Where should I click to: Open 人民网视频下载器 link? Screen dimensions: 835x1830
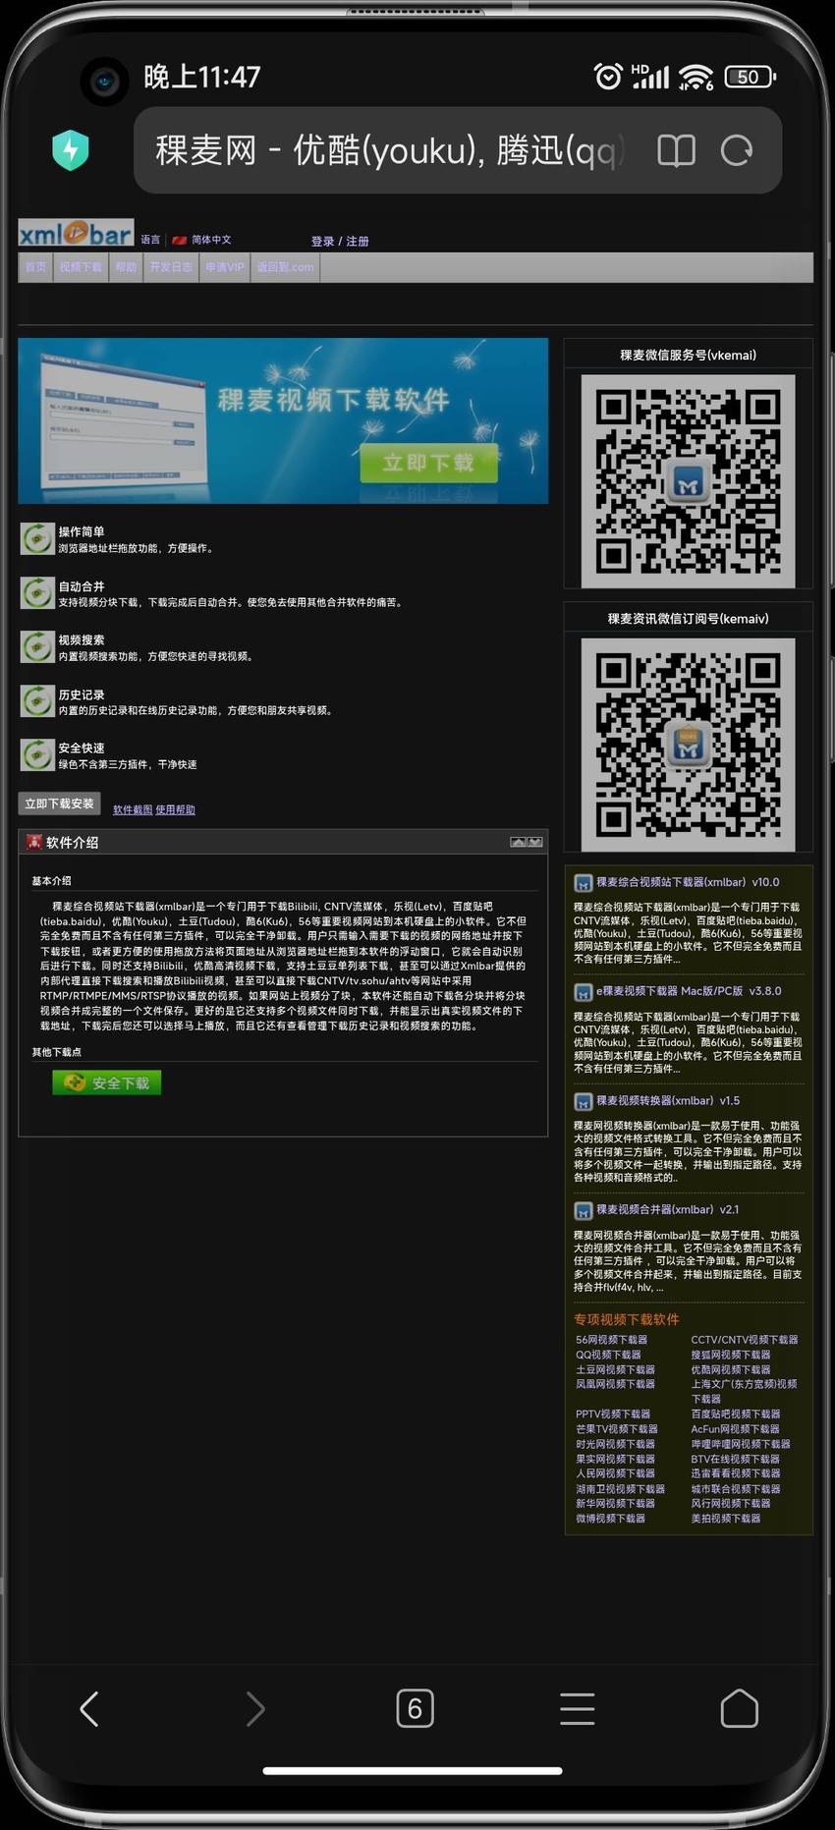click(x=616, y=1473)
